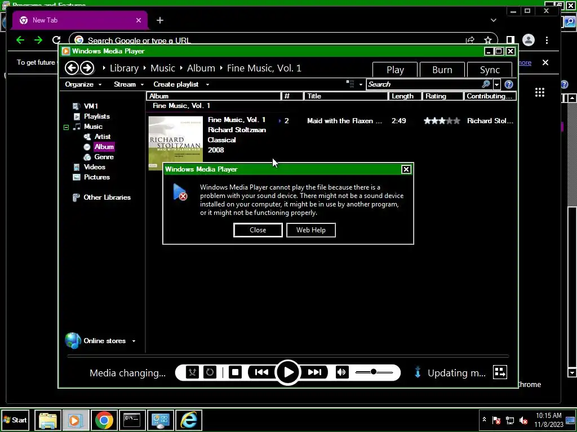Viewport: 577px width, 432px height.
Task: Reload the Chrome page
Action: pyautogui.click(x=56, y=40)
